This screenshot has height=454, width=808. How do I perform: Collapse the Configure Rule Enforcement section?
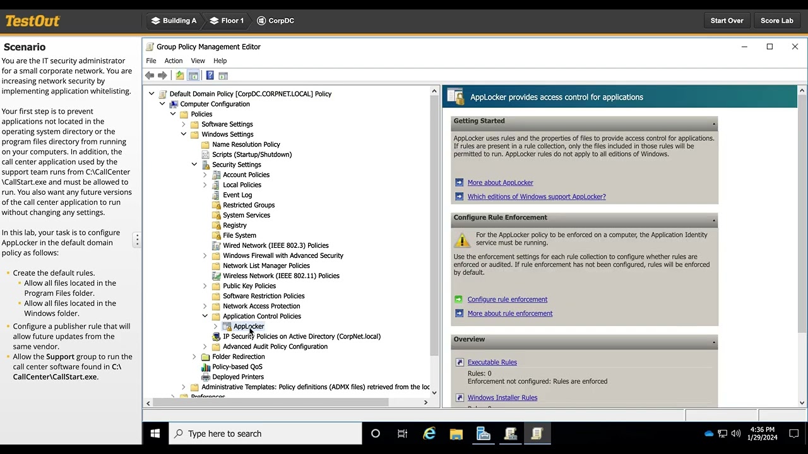[x=714, y=220]
